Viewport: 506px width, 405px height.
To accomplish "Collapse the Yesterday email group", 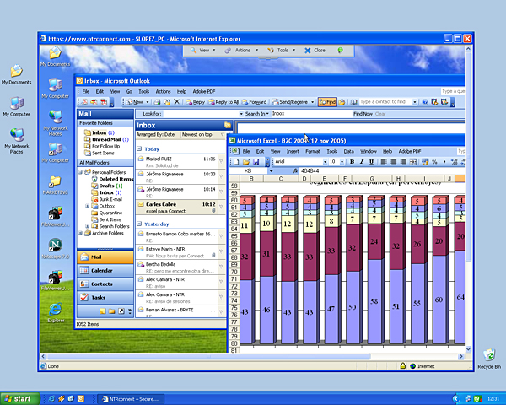I will tap(140, 224).
